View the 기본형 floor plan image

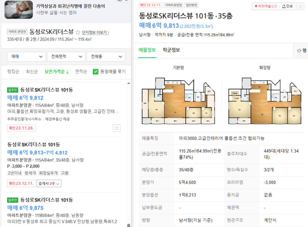point(179,101)
